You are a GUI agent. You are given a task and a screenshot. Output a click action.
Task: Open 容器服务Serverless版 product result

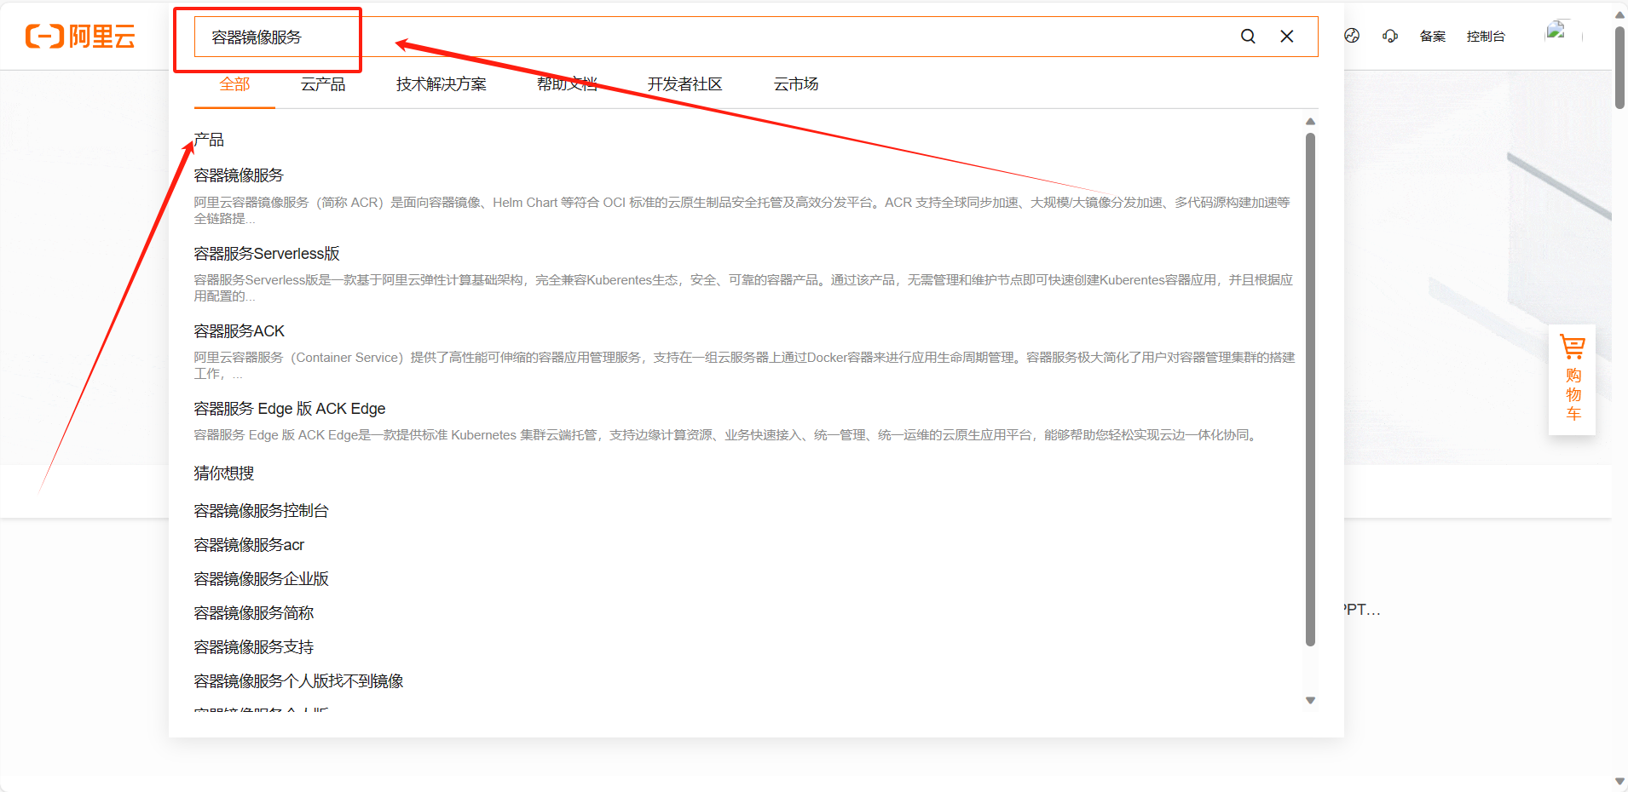click(267, 254)
